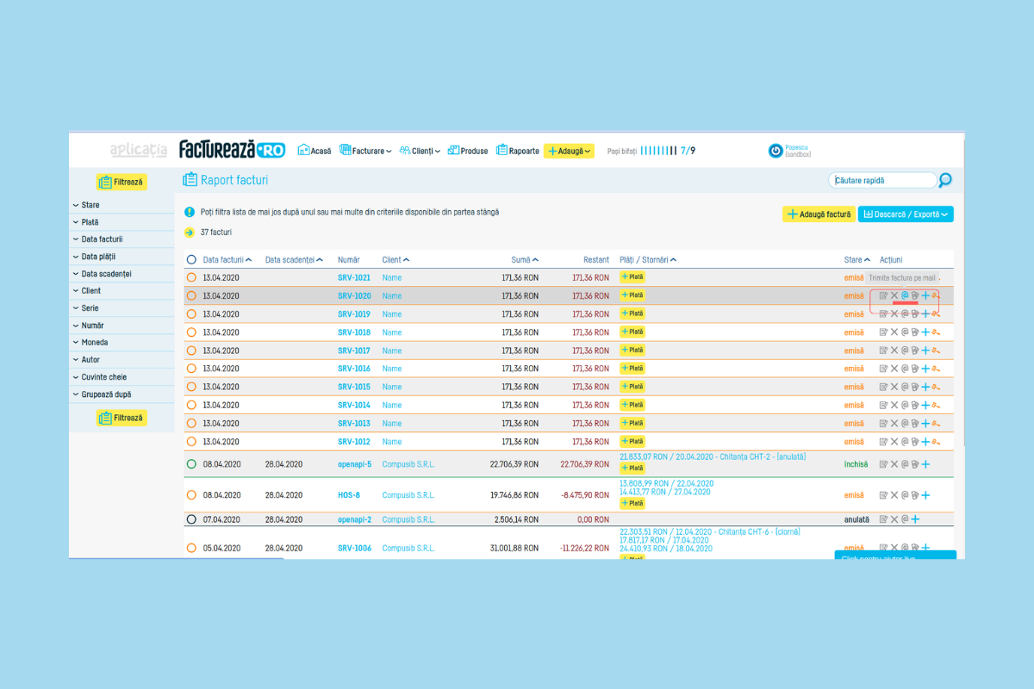Image resolution: width=1034 pixels, height=689 pixels.
Task: Click the magnifier search icon
Action: [x=945, y=180]
